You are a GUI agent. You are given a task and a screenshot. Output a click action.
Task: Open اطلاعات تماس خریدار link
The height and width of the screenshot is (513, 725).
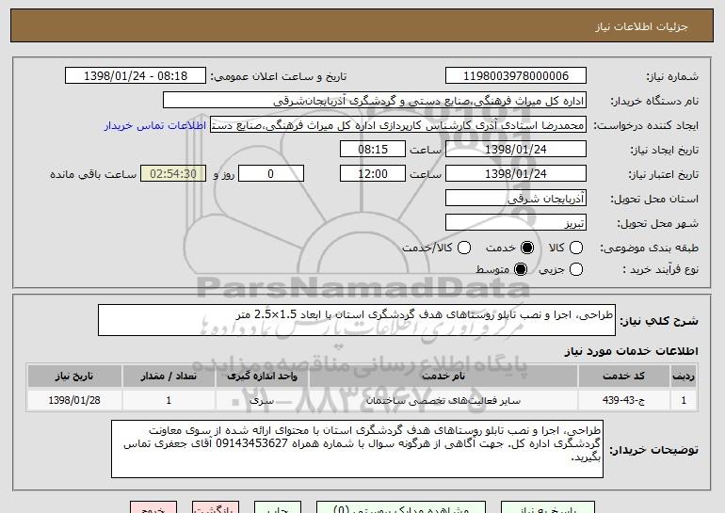pos(155,125)
